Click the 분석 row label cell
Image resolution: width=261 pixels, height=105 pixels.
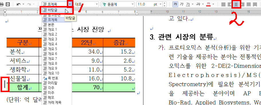(23, 52)
